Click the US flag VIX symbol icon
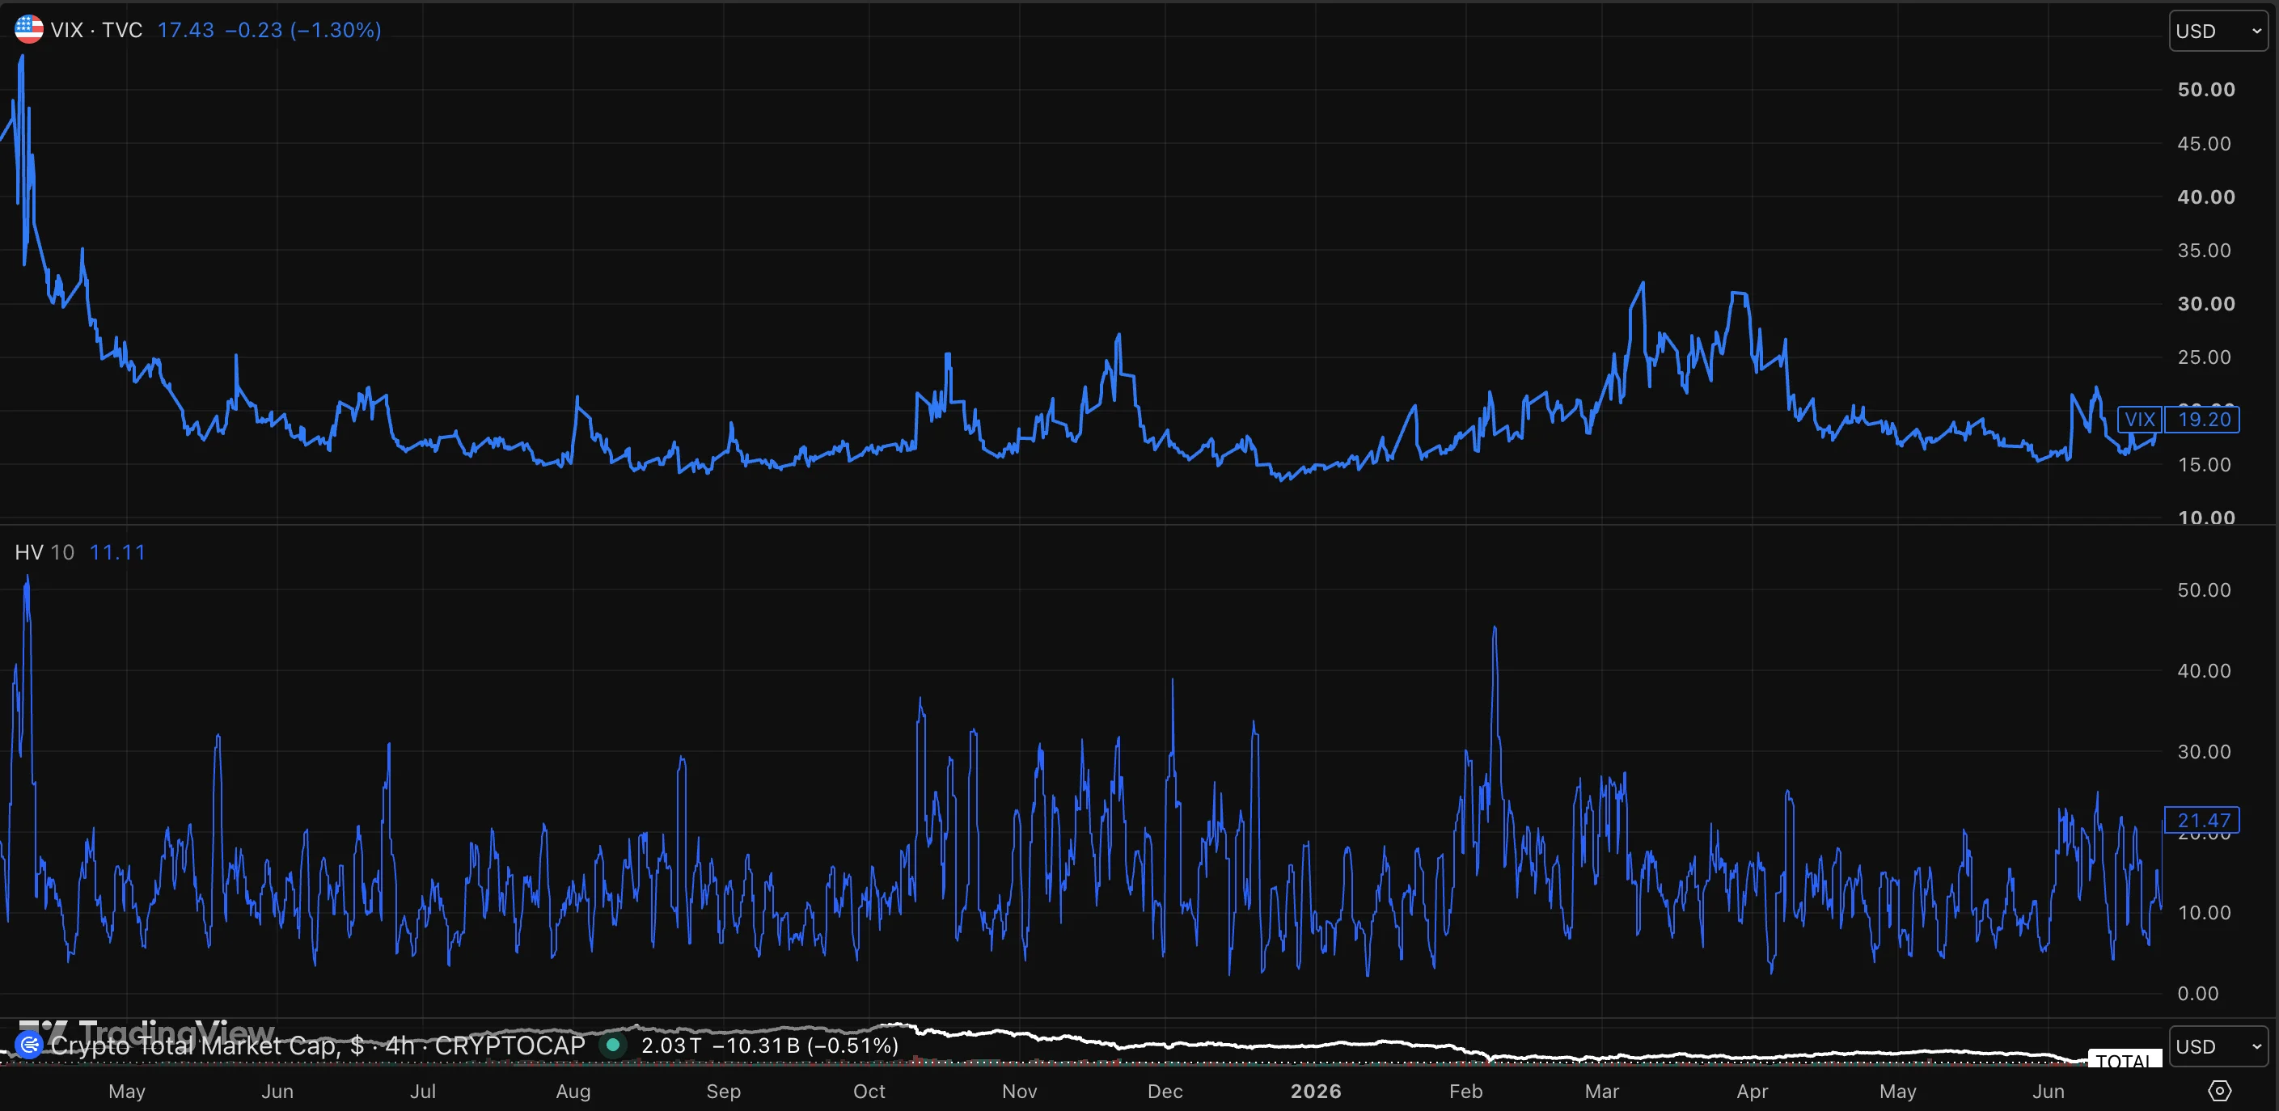 [x=28, y=29]
